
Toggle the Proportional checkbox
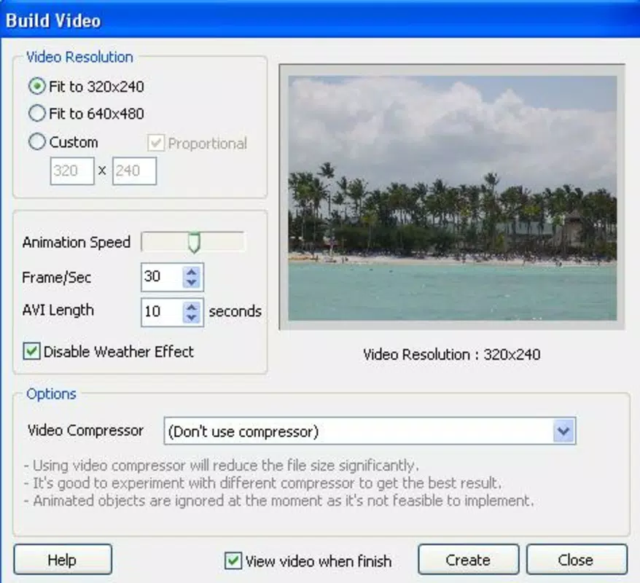156,144
